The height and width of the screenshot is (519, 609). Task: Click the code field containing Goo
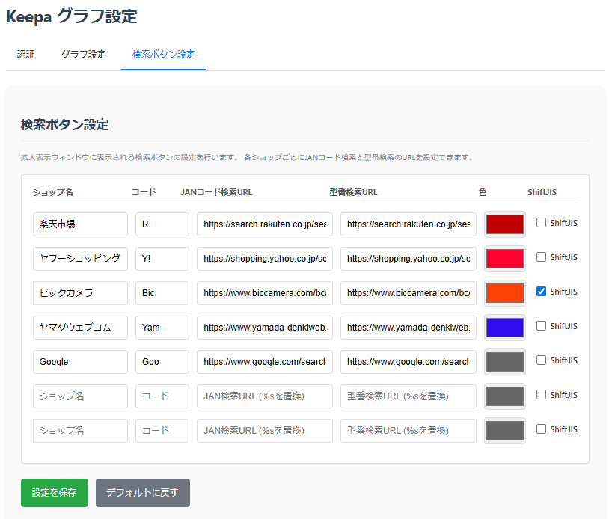(162, 362)
